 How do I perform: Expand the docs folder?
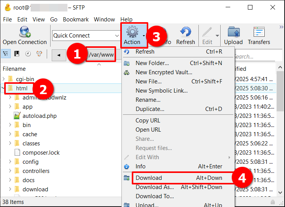pyautogui.click(x=10, y=180)
